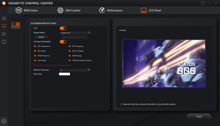
Task: Click the Gigabyte Control Center logo icon
Action: coord(4,3)
